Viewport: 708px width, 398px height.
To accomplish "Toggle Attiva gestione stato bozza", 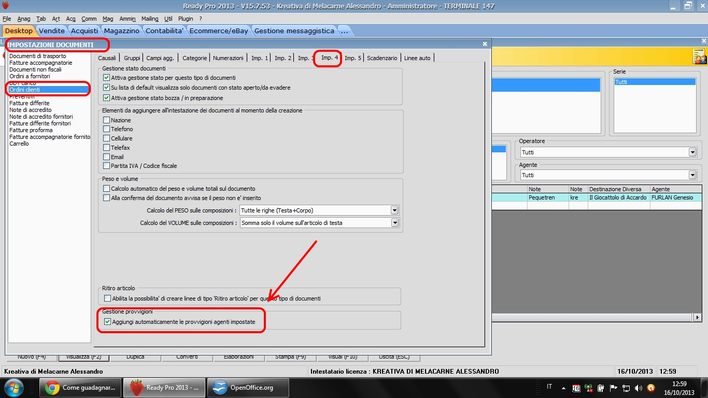I will 106,98.
